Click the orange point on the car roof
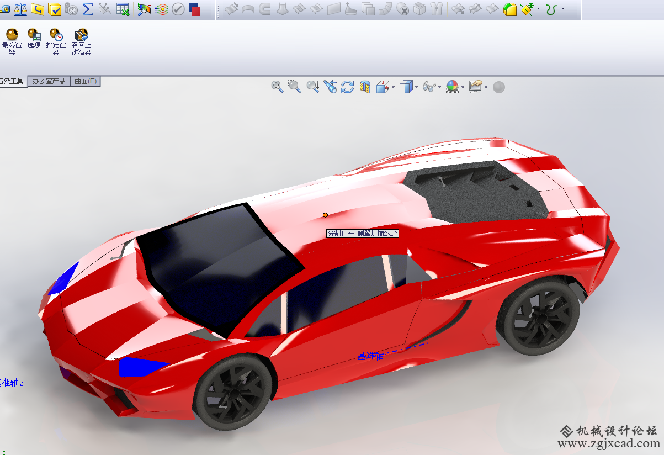Image resolution: width=664 pixels, height=455 pixels. 326,215
